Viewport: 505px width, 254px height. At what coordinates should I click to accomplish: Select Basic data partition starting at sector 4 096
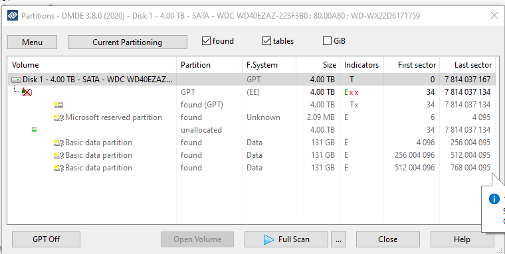tap(251, 143)
